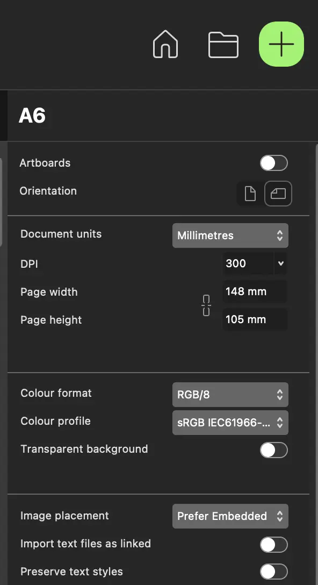Click the green New document plus button
This screenshot has height=585, width=318.
[281, 44]
